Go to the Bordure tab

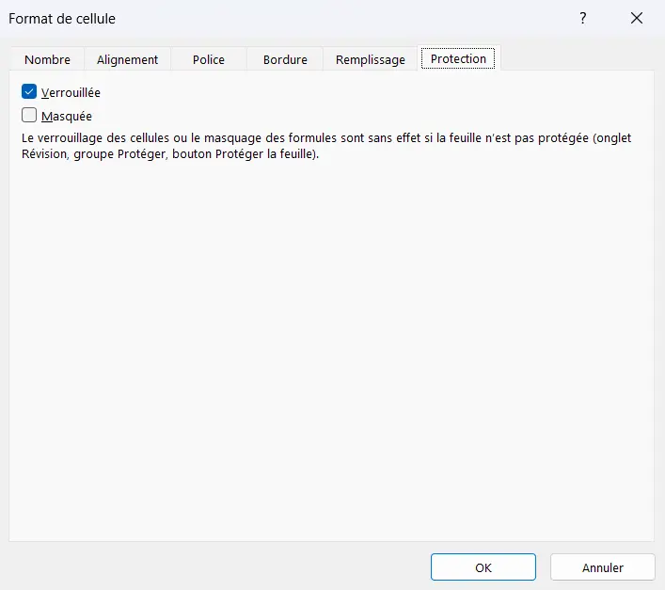pyautogui.click(x=285, y=59)
